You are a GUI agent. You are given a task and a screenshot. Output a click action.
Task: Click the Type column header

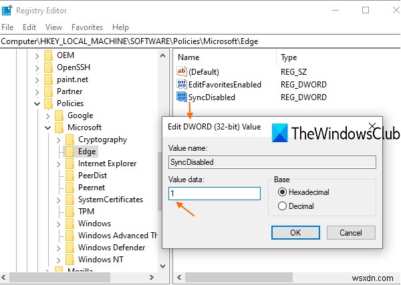pyautogui.click(x=289, y=57)
